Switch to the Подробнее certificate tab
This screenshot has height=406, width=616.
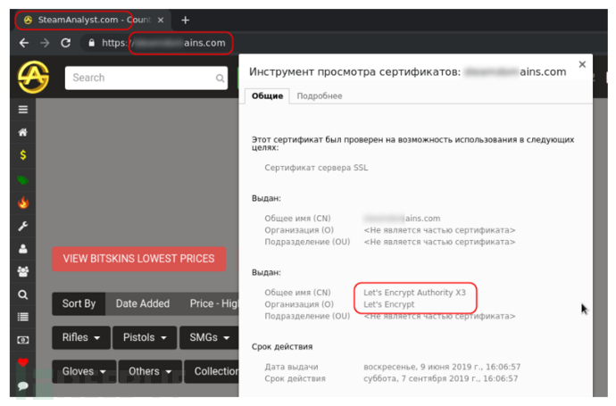click(x=320, y=96)
